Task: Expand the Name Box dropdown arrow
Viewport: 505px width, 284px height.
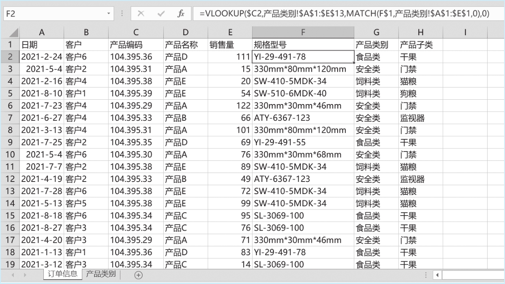Action: [108, 14]
